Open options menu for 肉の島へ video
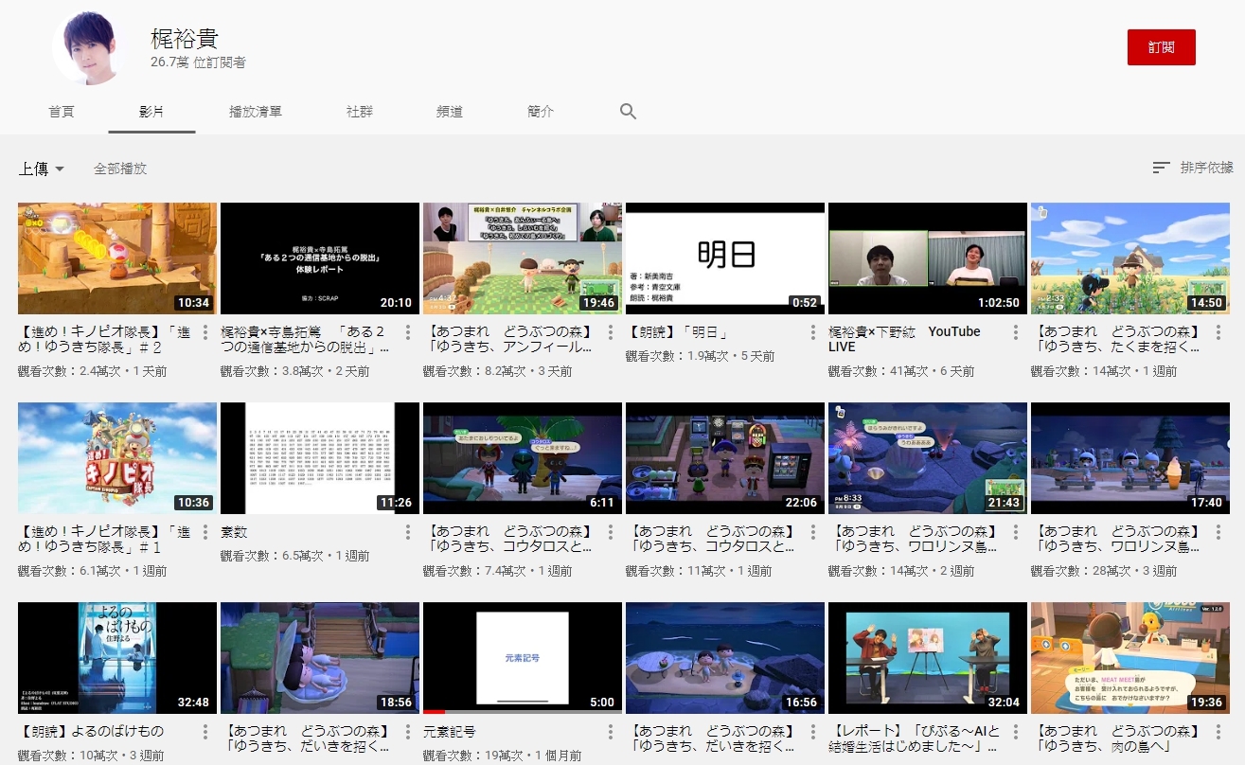This screenshot has height=765, width=1245. (1218, 732)
